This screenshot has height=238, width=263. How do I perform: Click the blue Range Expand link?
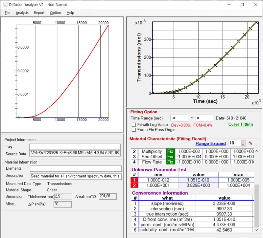click(x=210, y=143)
